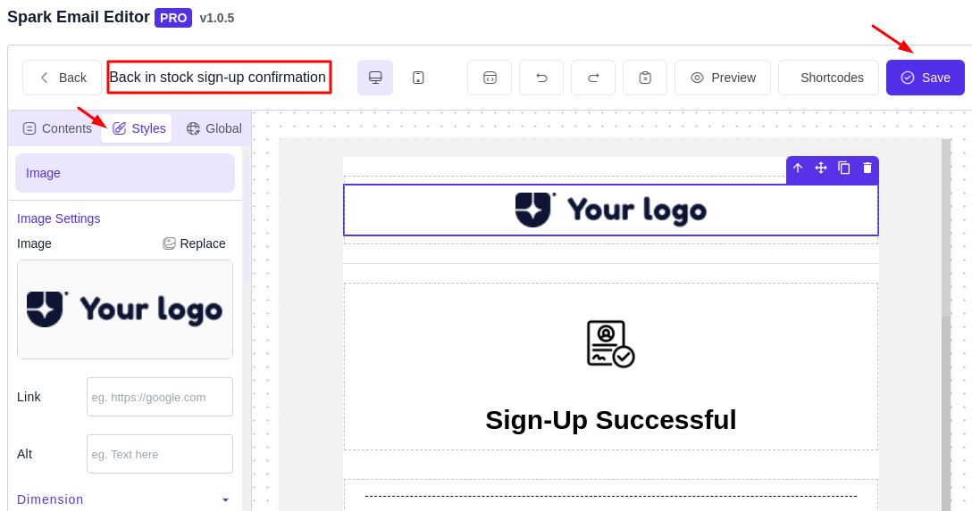Open the Contents tab
The image size is (972, 511).
[x=57, y=128]
